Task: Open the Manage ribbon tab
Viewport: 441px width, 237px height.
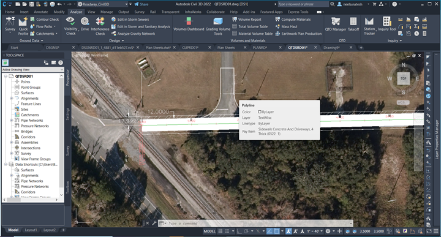Action: click(x=107, y=12)
